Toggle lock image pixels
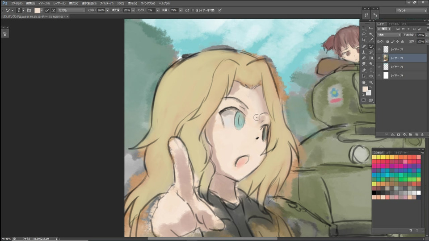429x241 pixels. [x=393, y=42]
